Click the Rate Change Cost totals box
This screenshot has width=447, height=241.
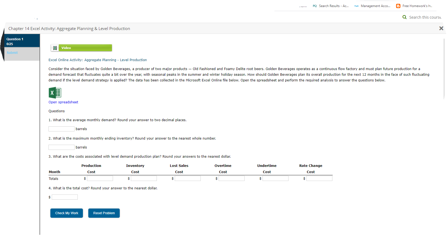point(319,178)
